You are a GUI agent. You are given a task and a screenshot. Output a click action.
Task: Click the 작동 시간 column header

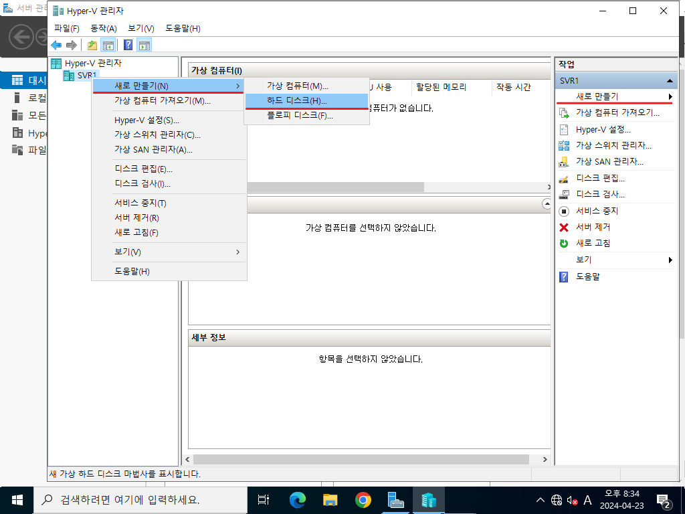[x=521, y=88]
